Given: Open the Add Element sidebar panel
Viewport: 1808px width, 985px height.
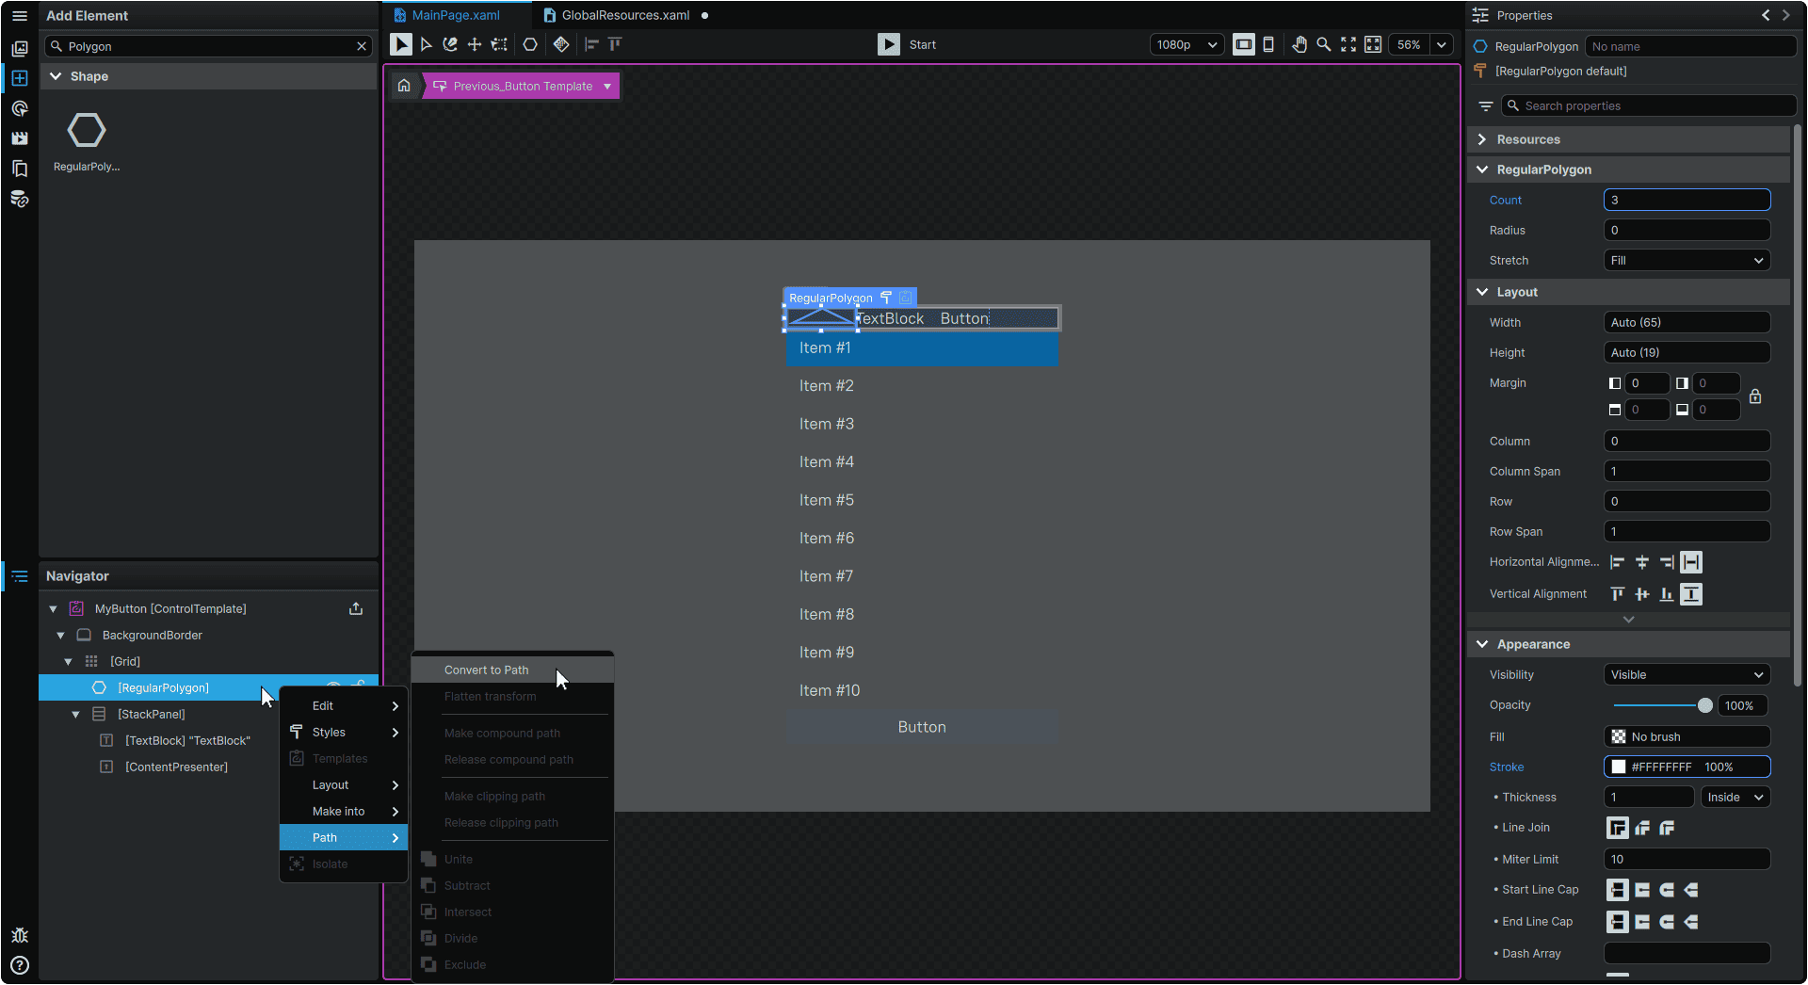Looking at the screenshot, I should (20, 78).
